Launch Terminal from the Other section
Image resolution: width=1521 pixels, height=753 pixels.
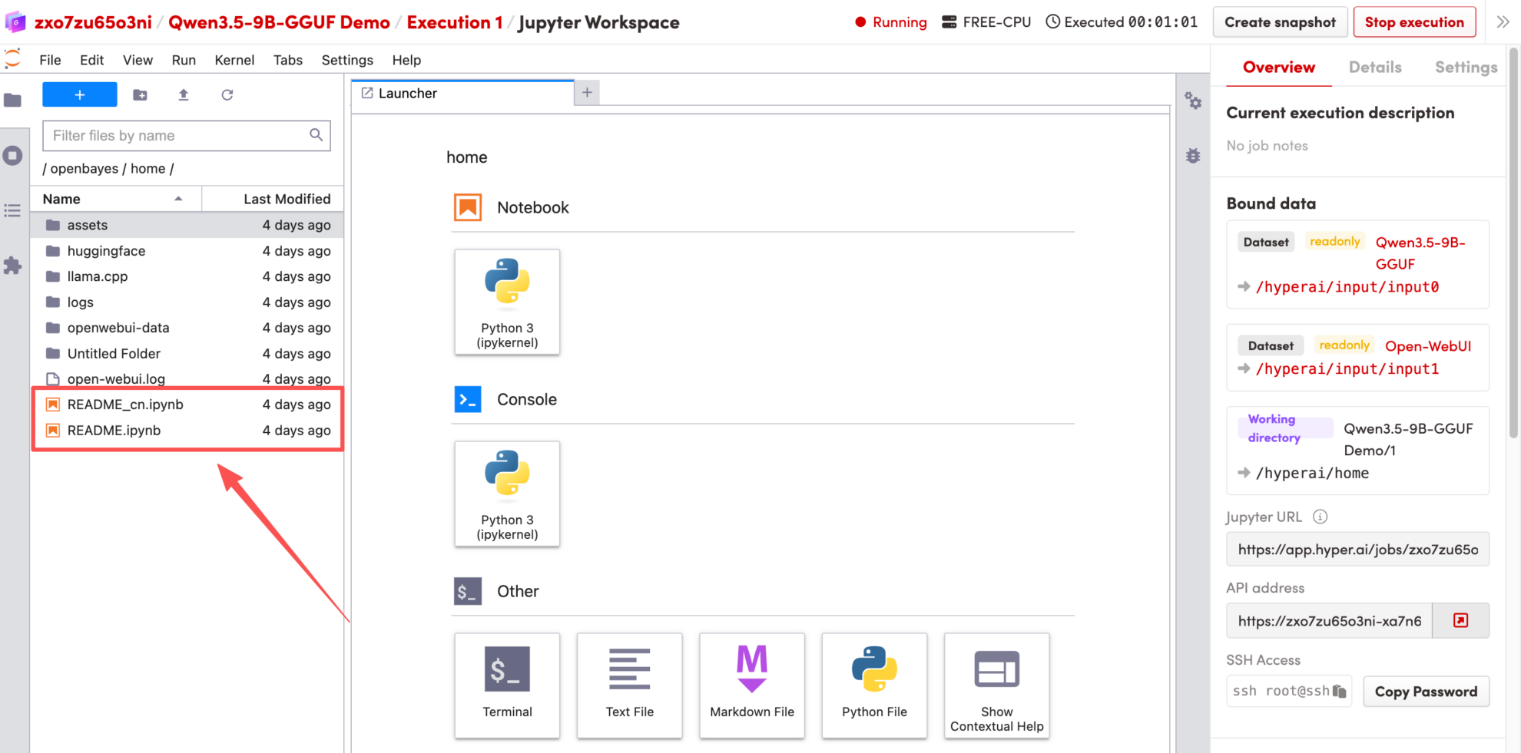(x=507, y=685)
